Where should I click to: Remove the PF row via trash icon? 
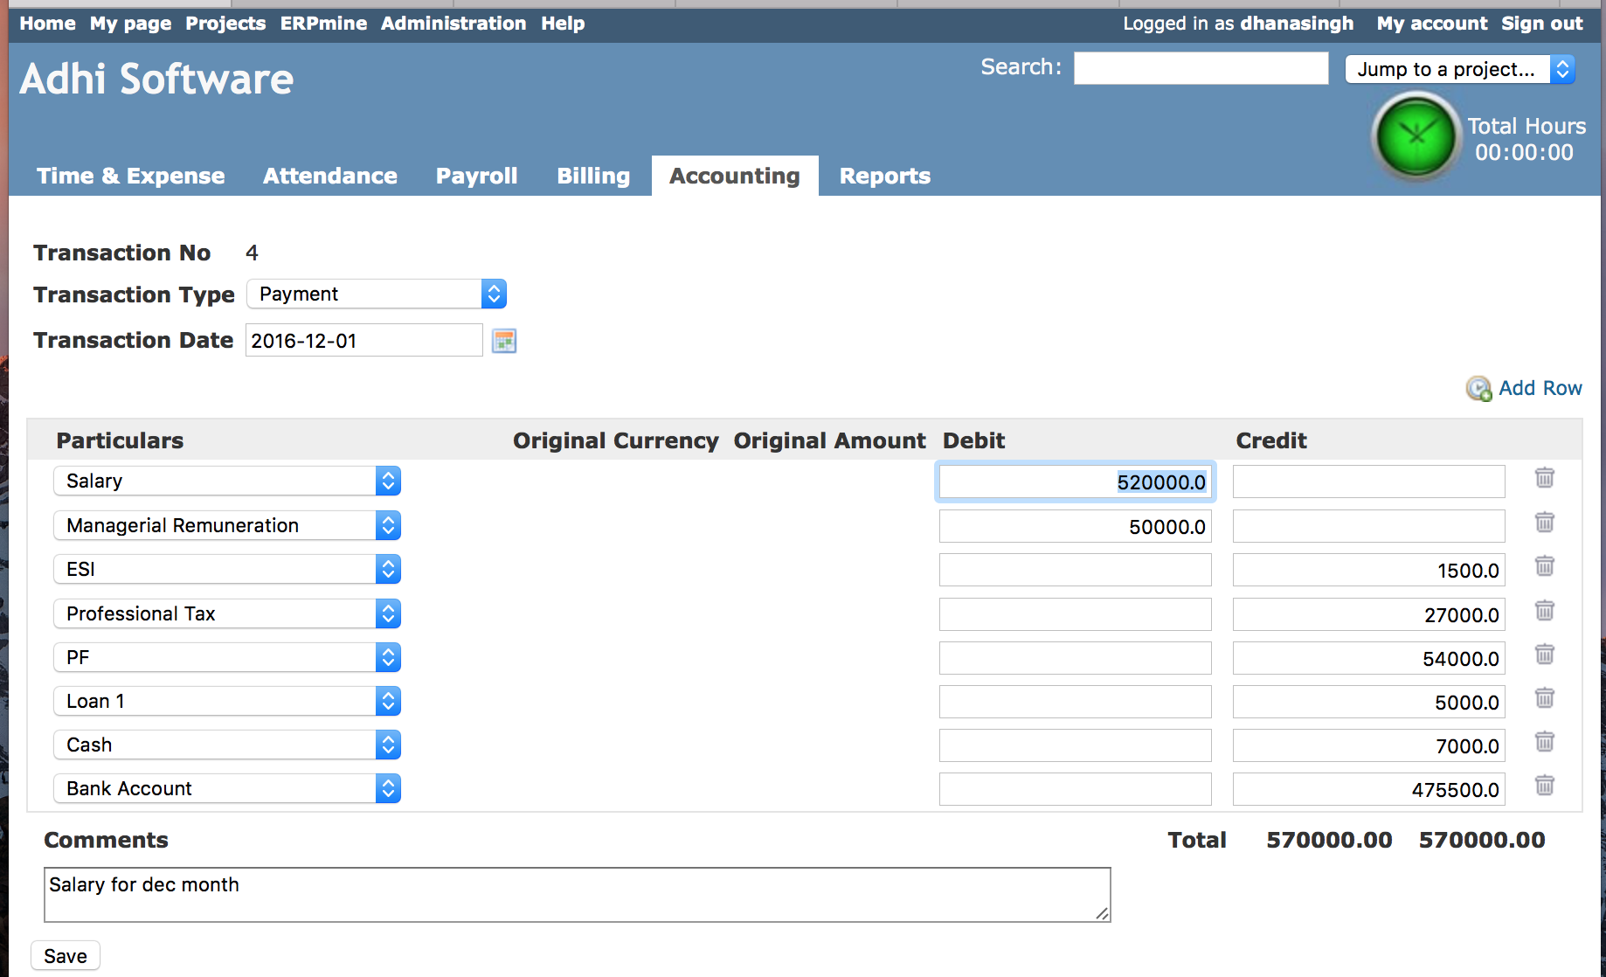1544,655
